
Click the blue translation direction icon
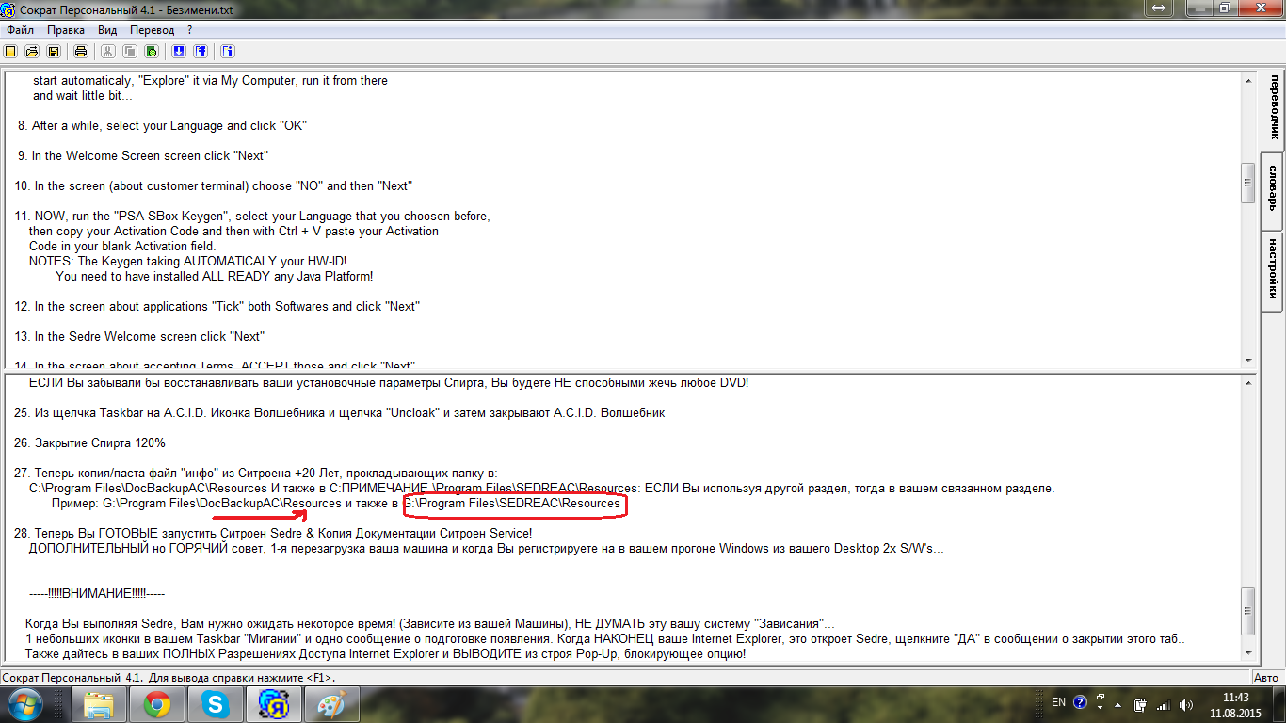tap(201, 51)
